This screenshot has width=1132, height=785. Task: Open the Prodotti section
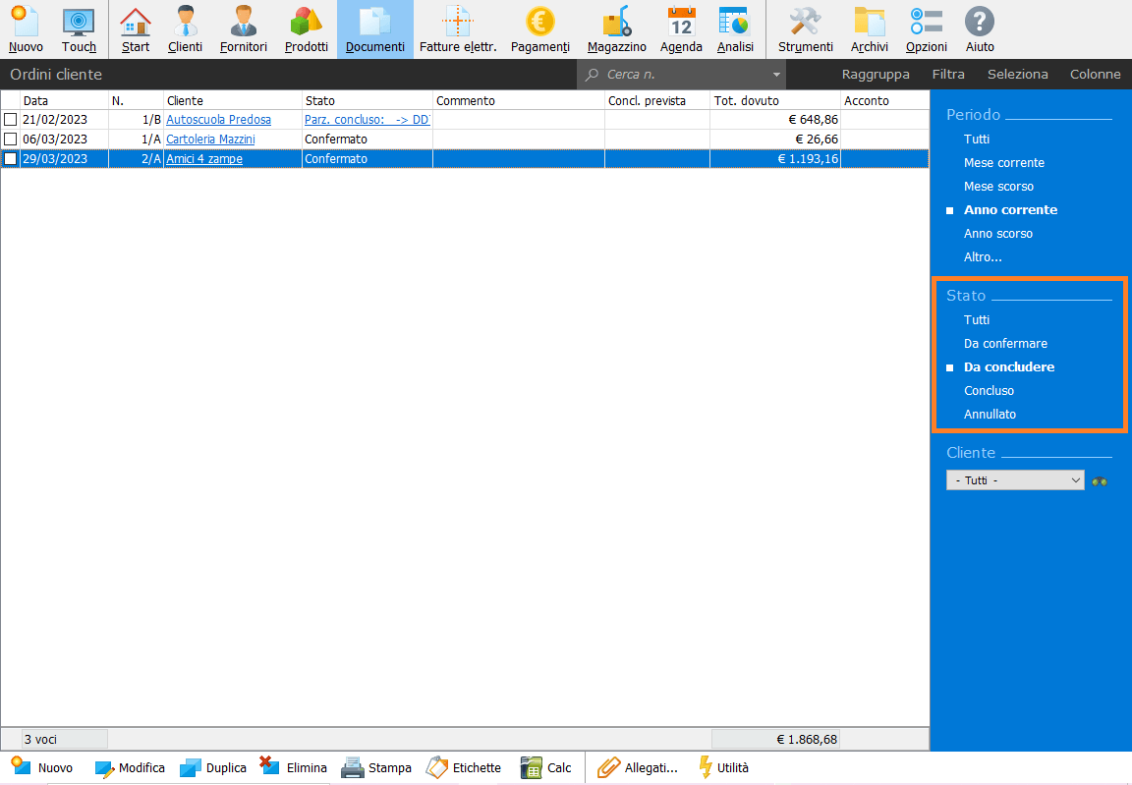[x=307, y=29]
